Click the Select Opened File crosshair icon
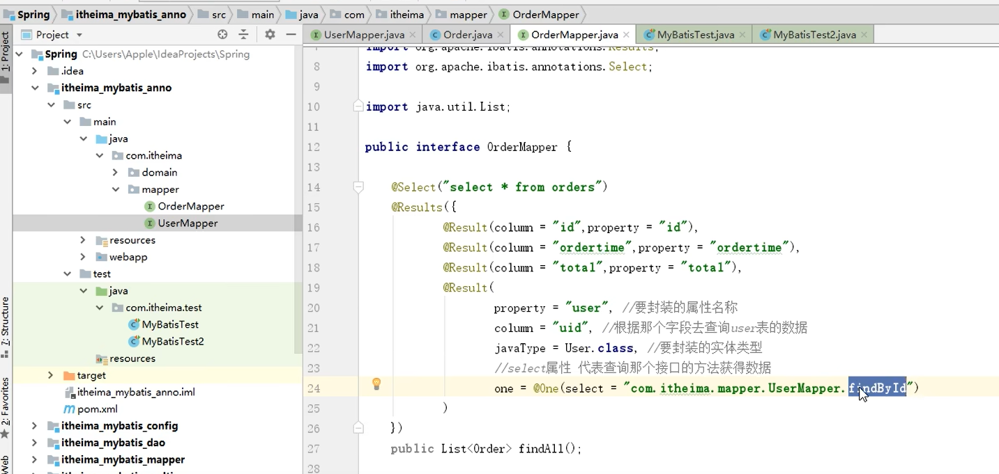999x474 pixels. click(222, 33)
